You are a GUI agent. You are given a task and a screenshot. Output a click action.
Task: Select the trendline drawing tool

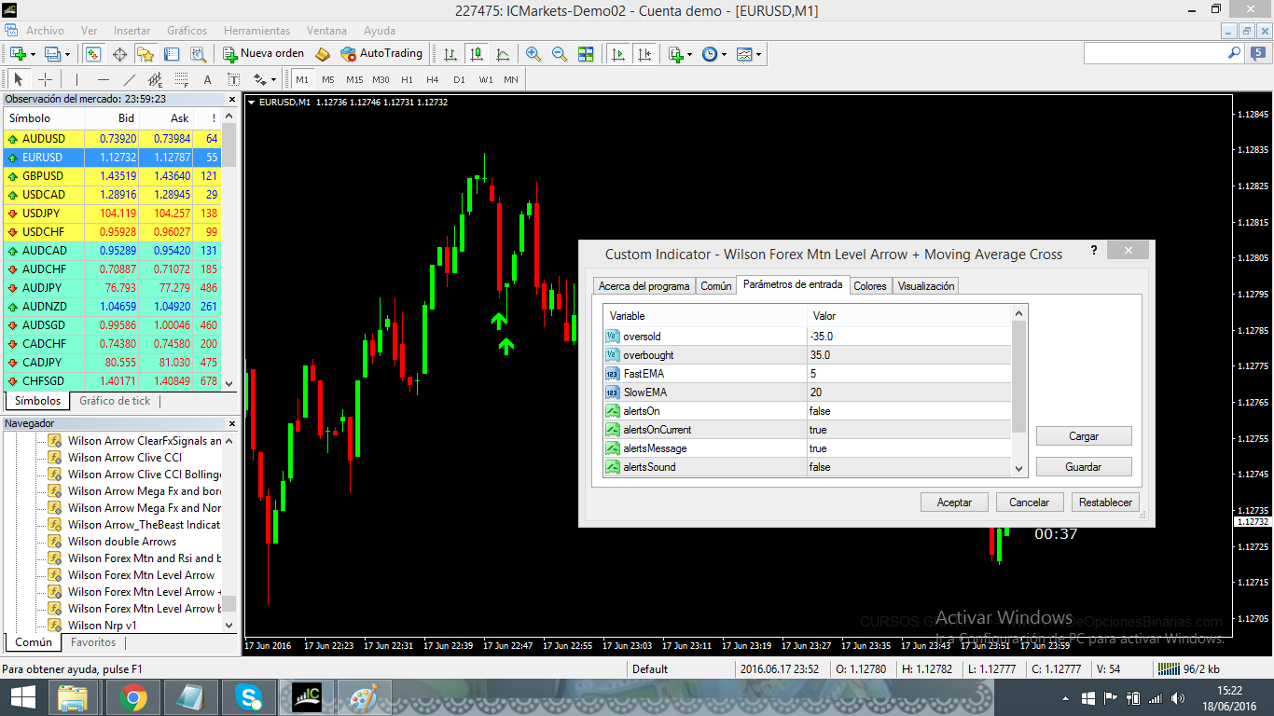130,79
